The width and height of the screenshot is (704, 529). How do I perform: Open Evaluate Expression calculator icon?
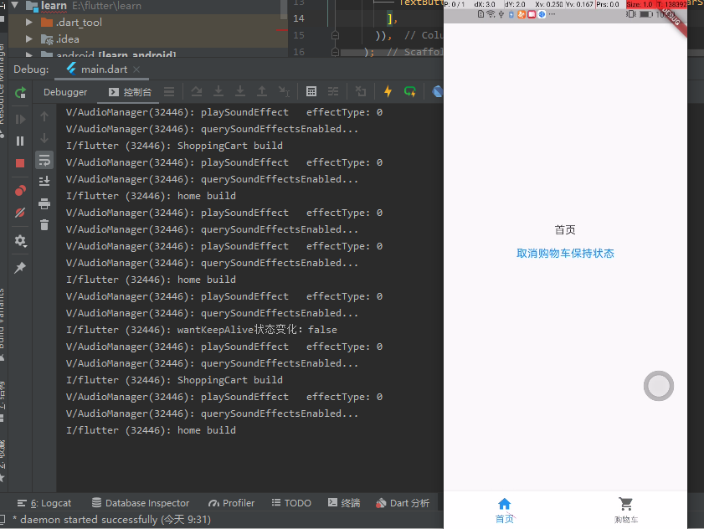(311, 91)
